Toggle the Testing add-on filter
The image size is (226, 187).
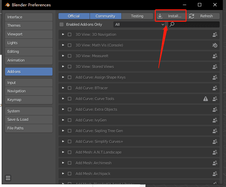[x=137, y=16]
